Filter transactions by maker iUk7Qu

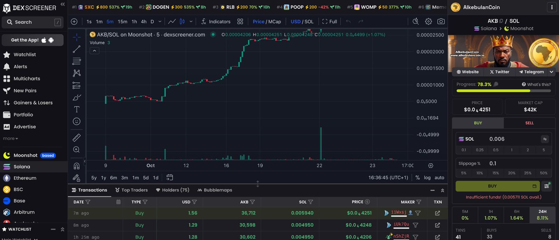coord(415,225)
